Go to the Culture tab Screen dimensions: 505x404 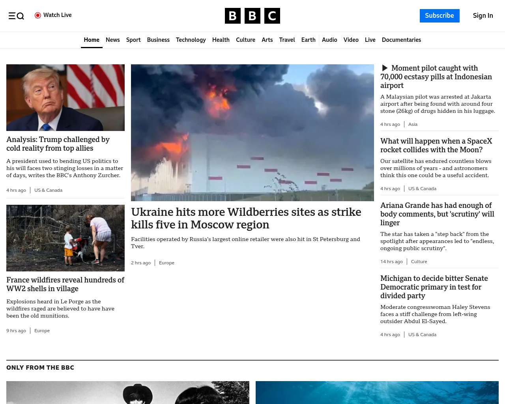pos(245,40)
